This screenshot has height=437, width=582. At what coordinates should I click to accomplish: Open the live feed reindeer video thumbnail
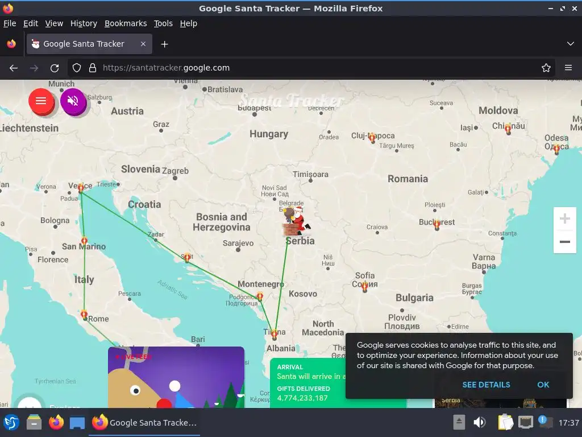click(x=176, y=377)
